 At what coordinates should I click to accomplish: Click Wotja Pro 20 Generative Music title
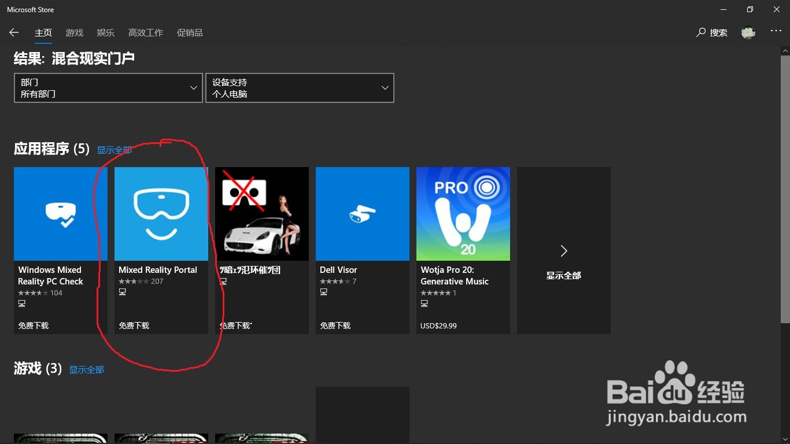coord(455,276)
